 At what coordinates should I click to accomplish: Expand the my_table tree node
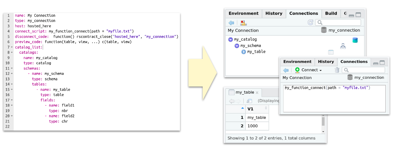[244, 52]
